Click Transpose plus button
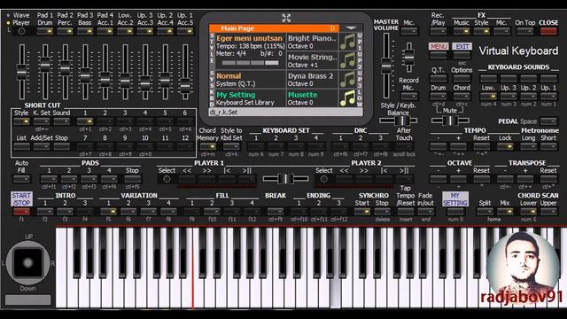Screen dimensions: 567x319 point(525,179)
